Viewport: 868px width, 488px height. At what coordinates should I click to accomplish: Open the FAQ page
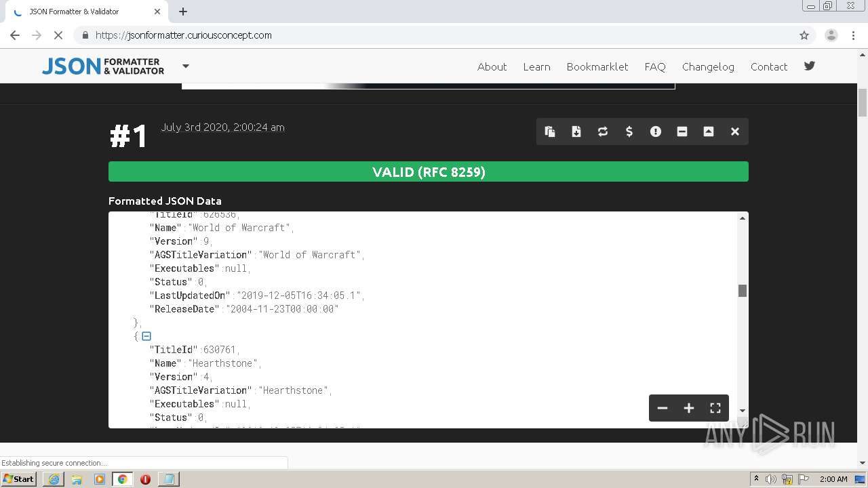click(655, 66)
